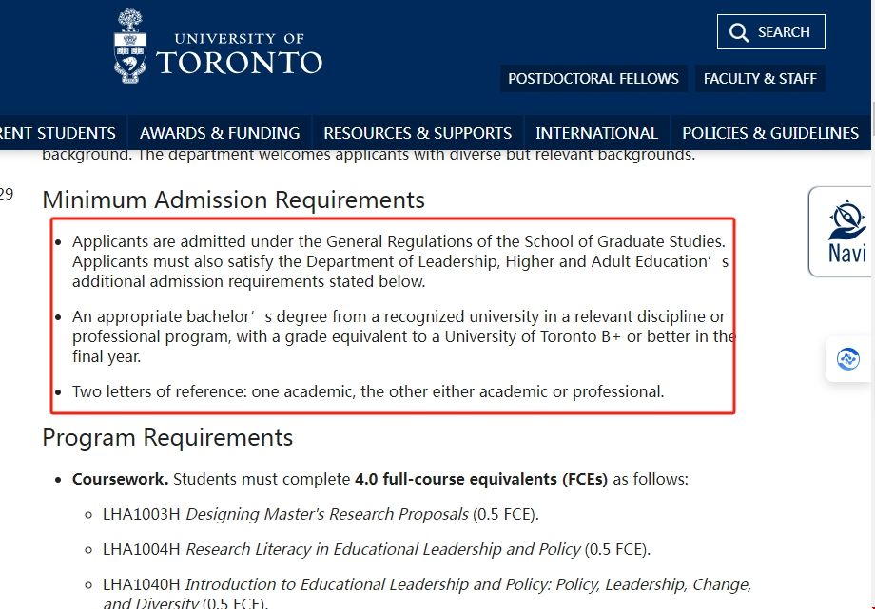The height and width of the screenshot is (609, 875).
Task: Open the Navi compass assistant widget
Action: [x=843, y=219]
